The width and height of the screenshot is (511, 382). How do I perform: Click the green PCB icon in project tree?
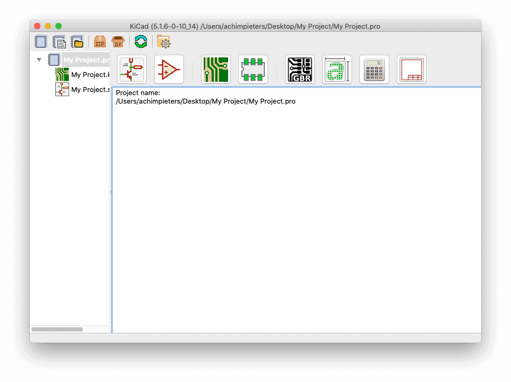point(62,74)
